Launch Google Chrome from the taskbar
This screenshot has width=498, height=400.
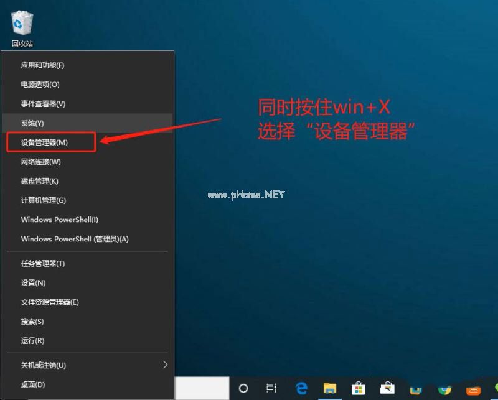pyautogui.click(x=445, y=389)
